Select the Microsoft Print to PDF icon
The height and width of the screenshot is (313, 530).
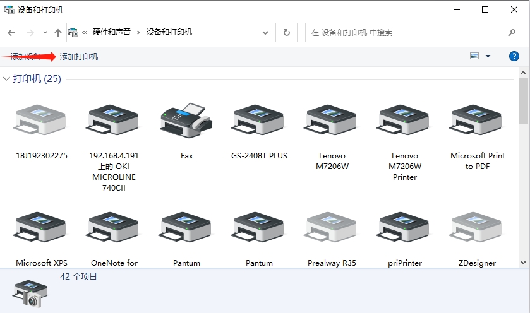point(476,119)
